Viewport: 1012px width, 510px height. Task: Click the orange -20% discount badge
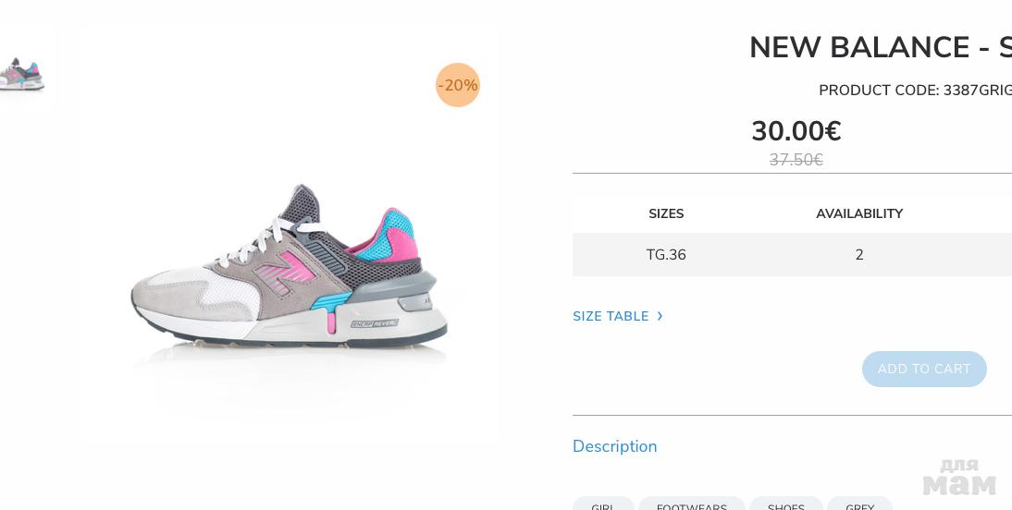[458, 85]
